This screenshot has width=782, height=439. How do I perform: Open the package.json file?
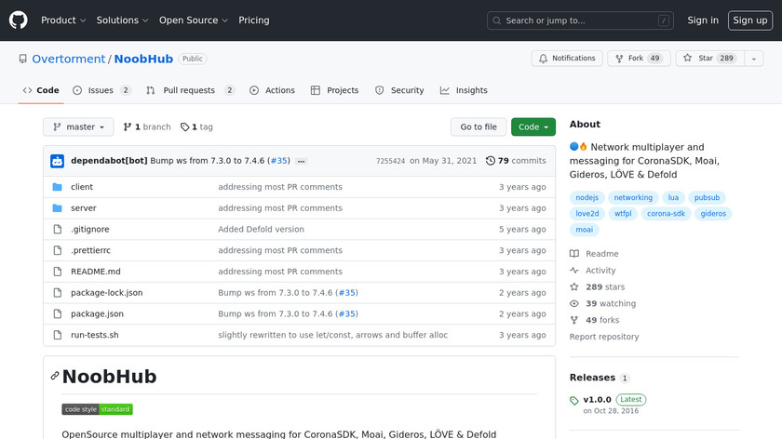tap(97, 314)
